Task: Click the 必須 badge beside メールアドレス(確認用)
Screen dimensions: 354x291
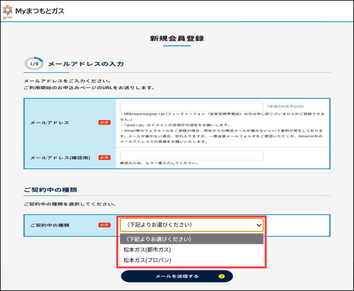Action: pyautogui.click(x=104, y=157)
